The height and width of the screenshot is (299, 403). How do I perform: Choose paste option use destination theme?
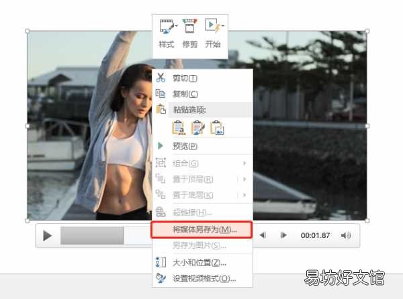click(x=179, y=127)
